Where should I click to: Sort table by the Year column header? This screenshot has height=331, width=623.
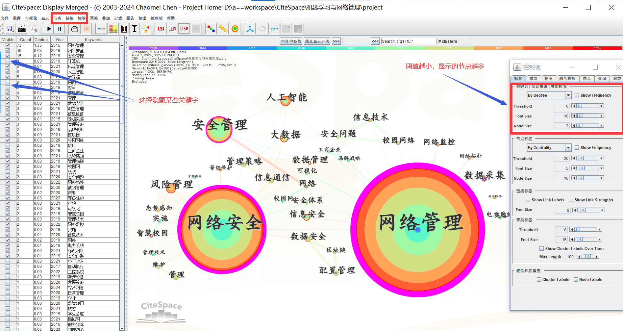pyautogui.click(x=60, y=40)
